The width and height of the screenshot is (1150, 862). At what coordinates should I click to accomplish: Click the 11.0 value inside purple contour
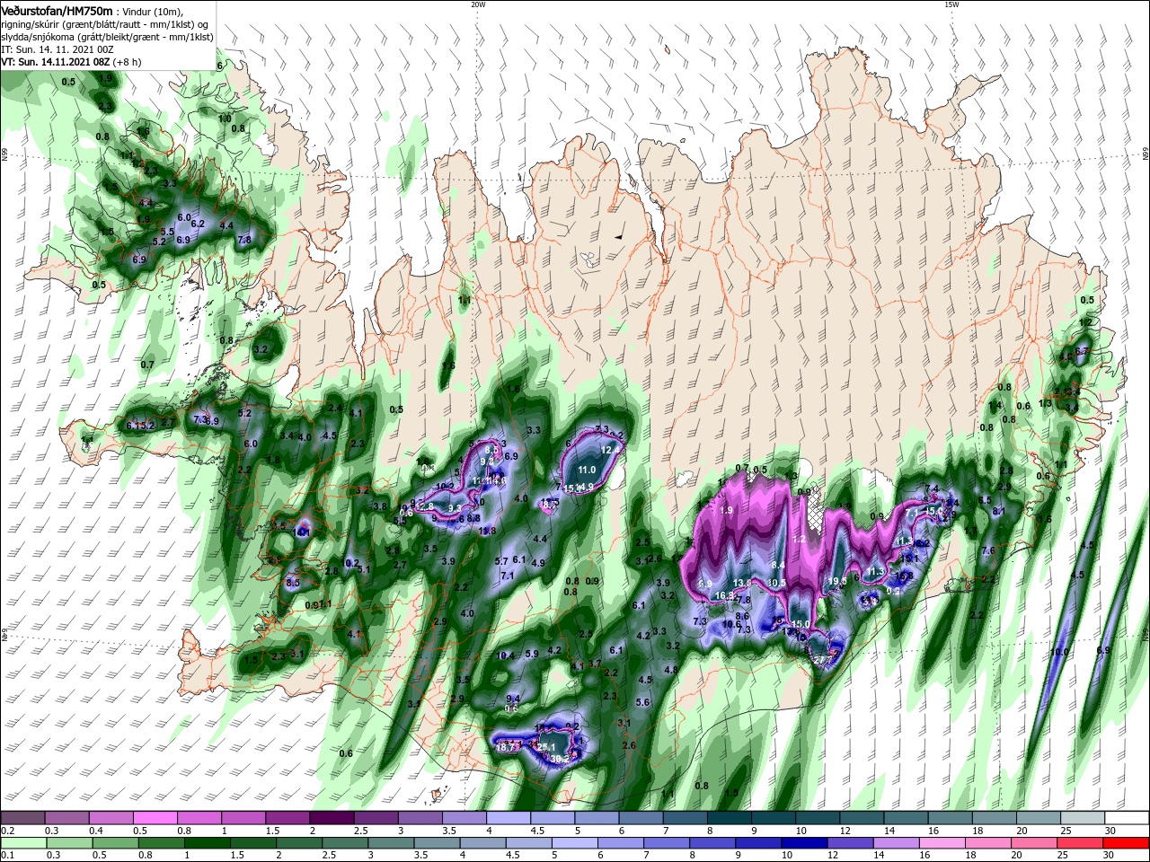point(587,470)
